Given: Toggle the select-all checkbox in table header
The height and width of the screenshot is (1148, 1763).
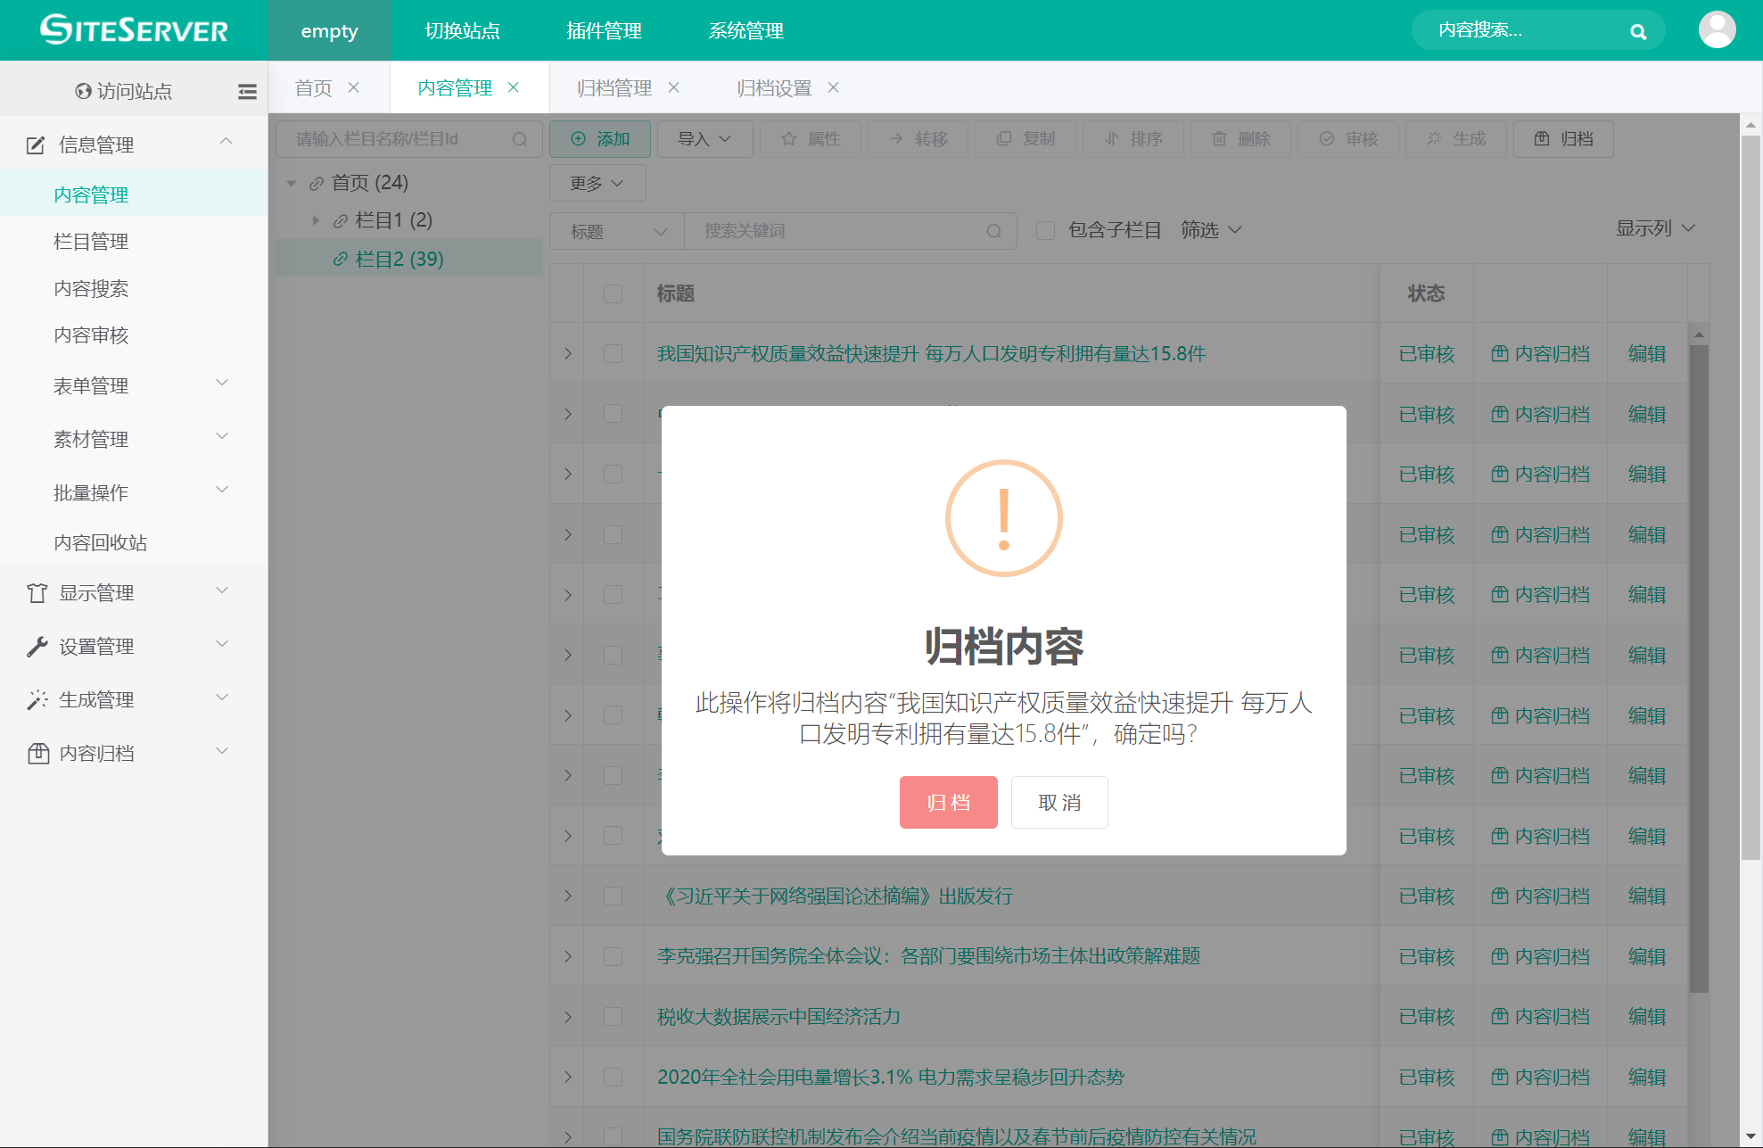Looking at the screenshot, I should [x=613, y=293].
